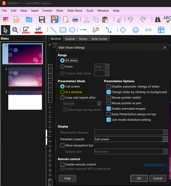Open the Slide Show menu
Screen dimensions: 171x186
(x=75, y=11)
